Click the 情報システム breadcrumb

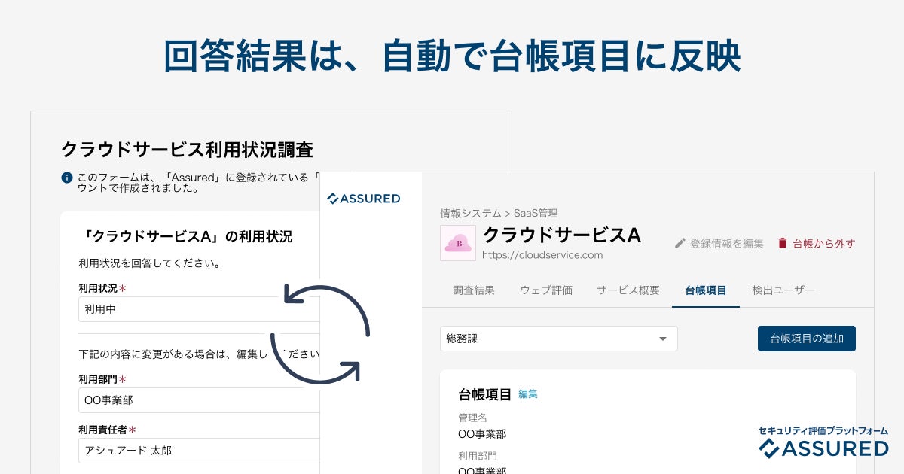pos(471,214)
